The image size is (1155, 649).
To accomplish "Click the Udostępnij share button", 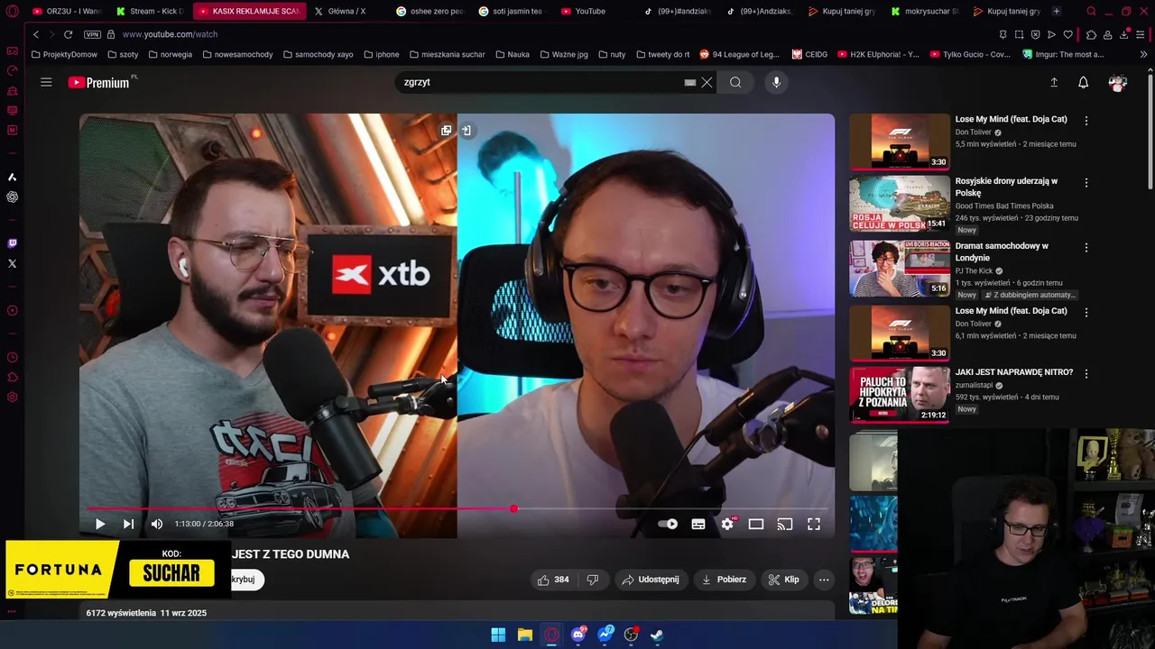I will pos(650,580).
